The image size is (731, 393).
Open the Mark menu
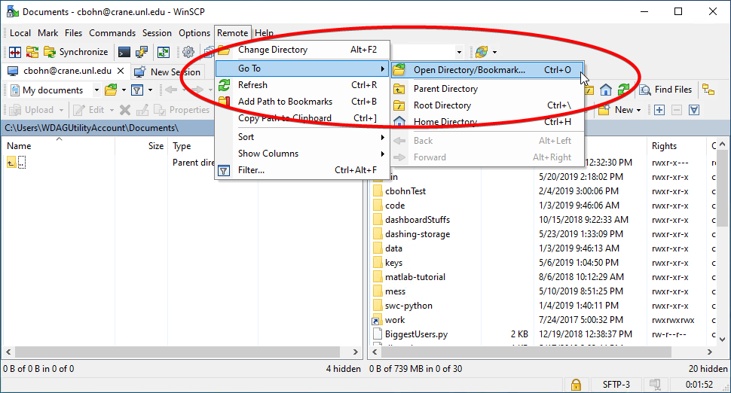point(48,33)
